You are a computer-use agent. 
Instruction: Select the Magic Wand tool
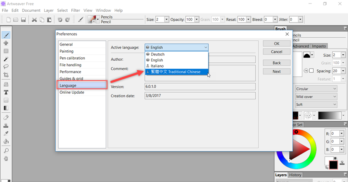click(6, 58)
